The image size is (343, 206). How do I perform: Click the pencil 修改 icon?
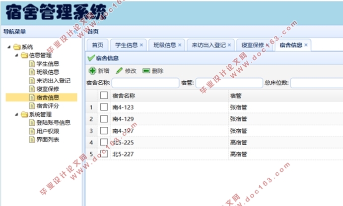coord(119,71)
